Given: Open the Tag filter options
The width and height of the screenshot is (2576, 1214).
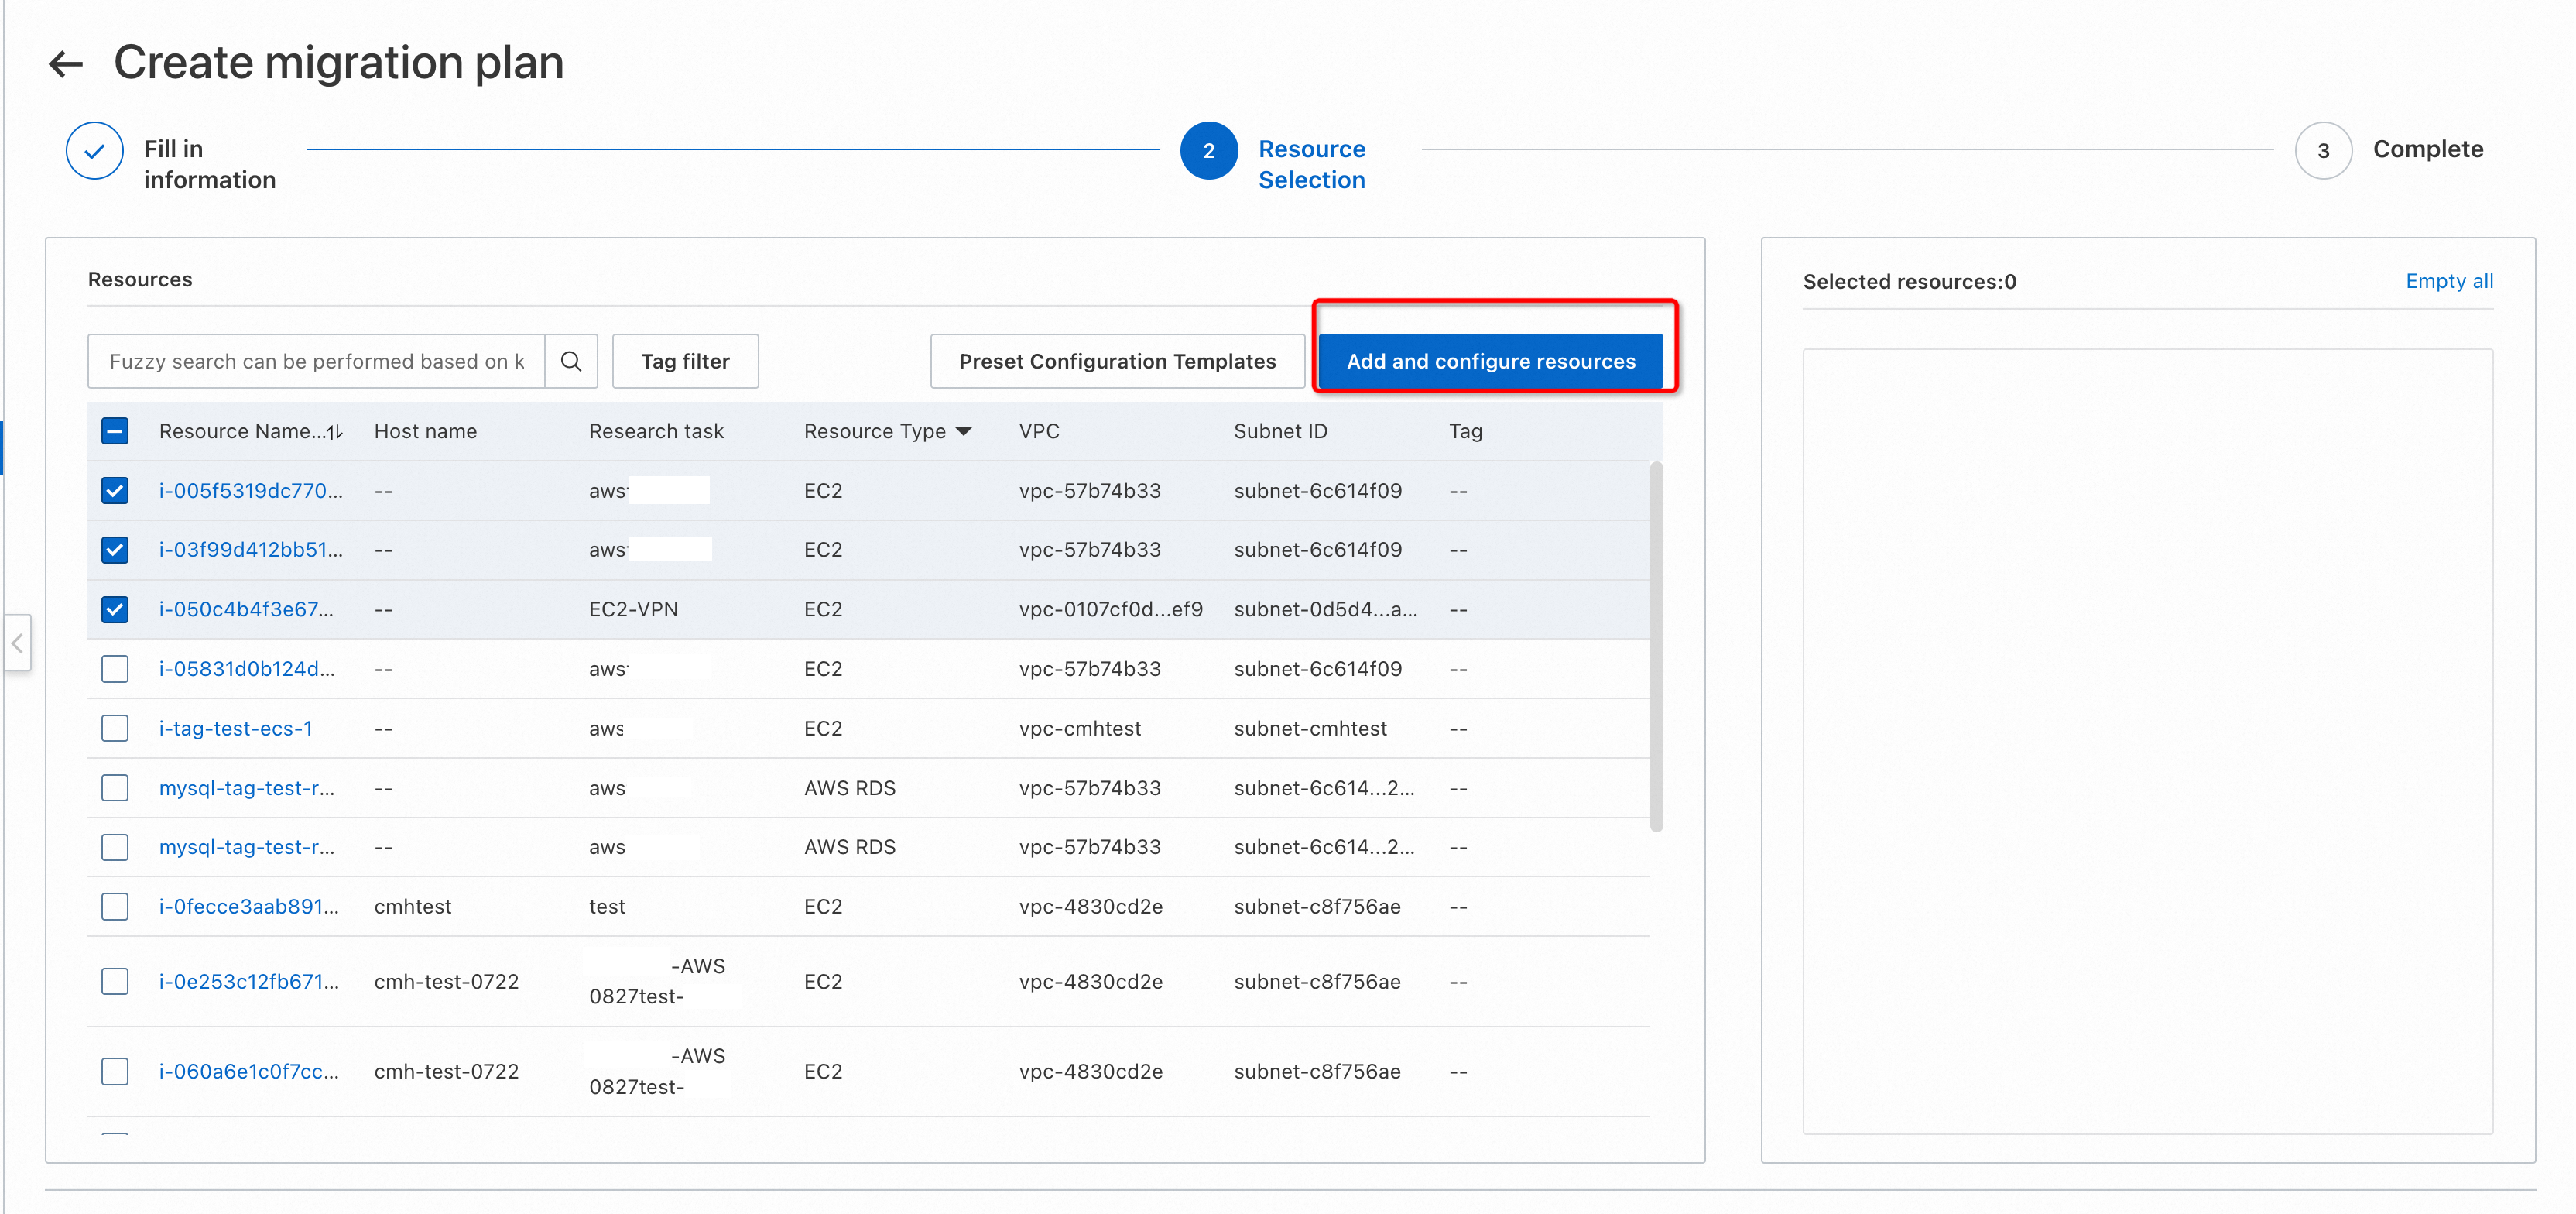Looking at the screenshot, I should [685, 361].
